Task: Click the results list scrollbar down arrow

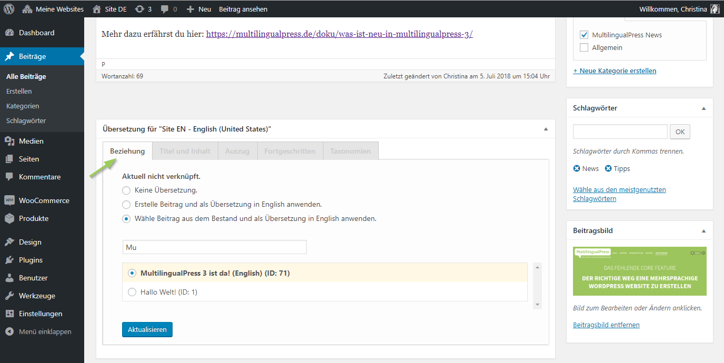Action: (537, 305)
